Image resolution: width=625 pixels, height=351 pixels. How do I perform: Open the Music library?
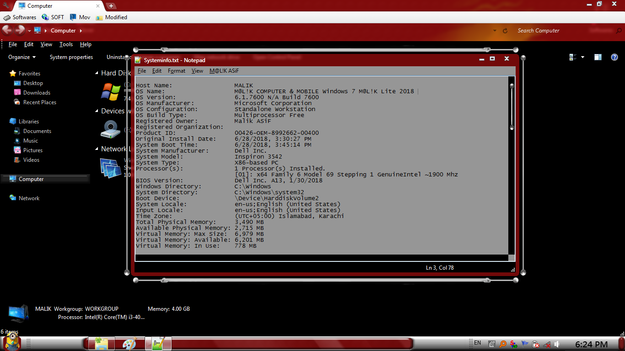click(26, 141)
